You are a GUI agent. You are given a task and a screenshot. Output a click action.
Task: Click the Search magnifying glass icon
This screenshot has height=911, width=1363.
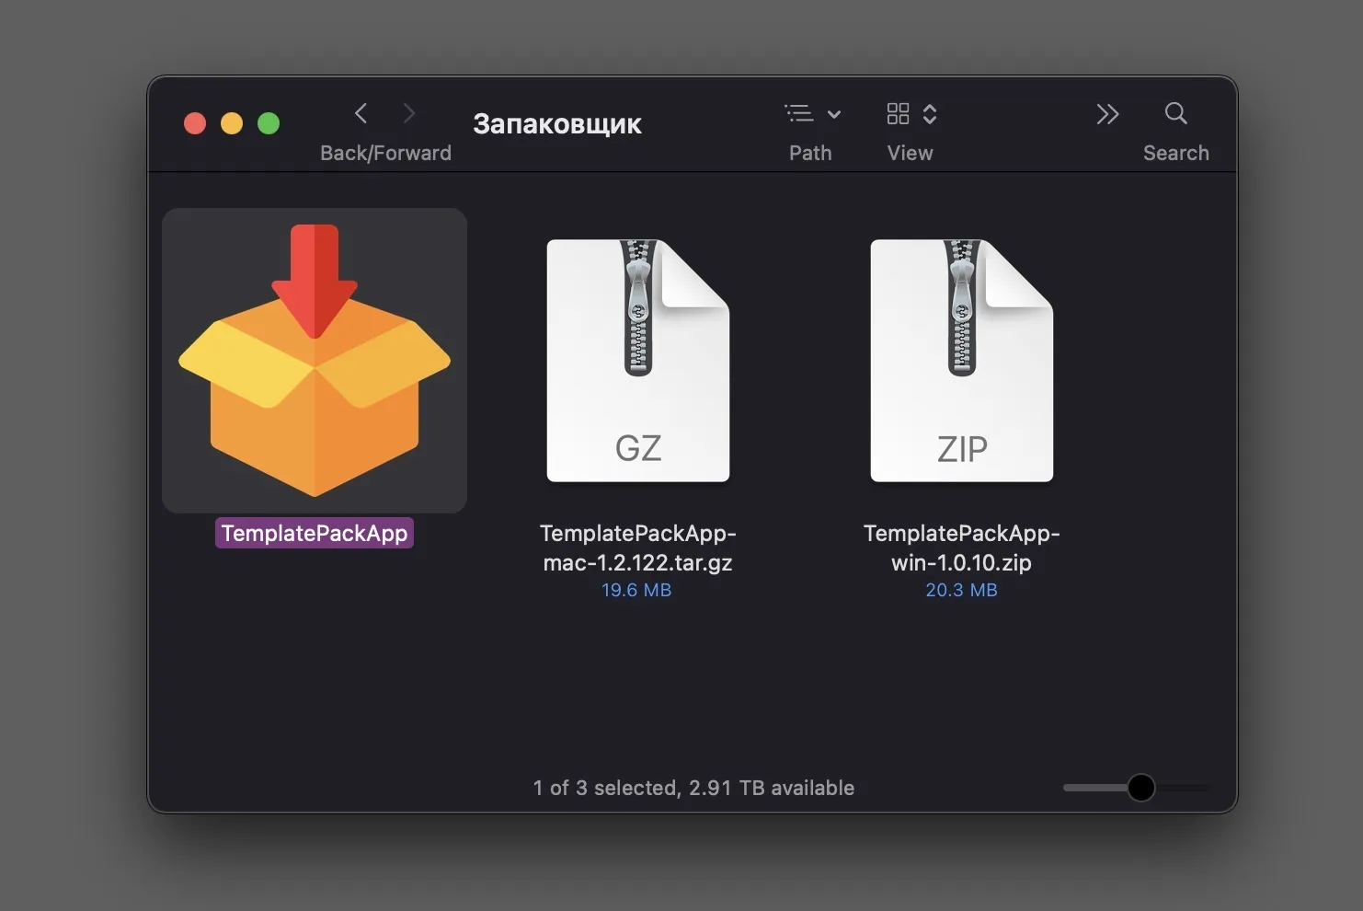point(1175,114)
